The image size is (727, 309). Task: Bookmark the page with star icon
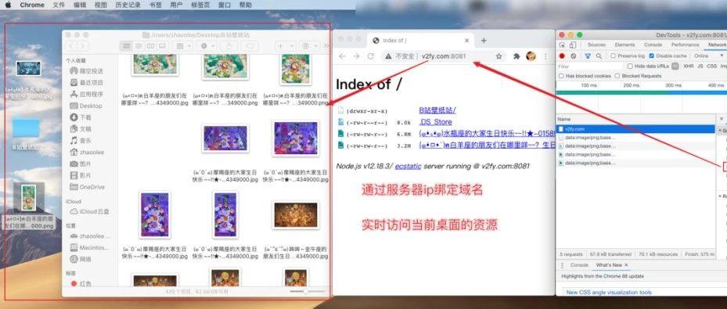499,56
